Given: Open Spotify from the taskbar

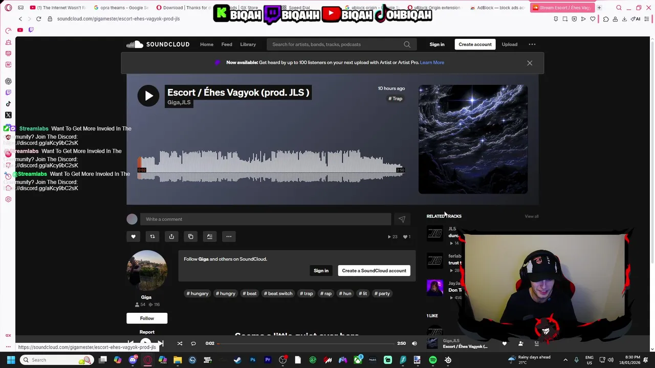Looking at the screenshot, I should point(433,360).
